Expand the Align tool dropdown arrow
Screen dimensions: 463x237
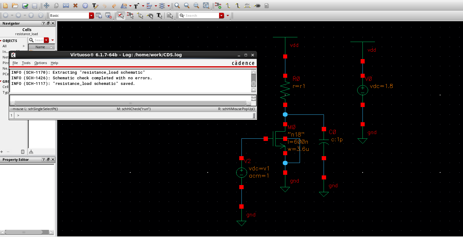click(x=156, y=6)
